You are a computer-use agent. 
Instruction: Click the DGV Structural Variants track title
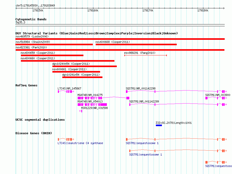(97, 33)
